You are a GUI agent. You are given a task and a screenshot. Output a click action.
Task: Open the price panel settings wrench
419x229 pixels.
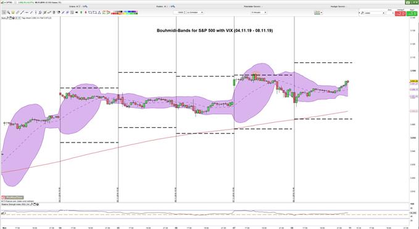(x=7, y=18)
